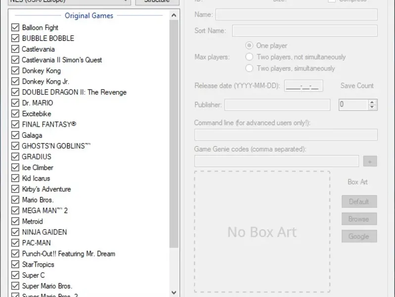
Task: Click the Structure button
Action: click(157, 1)
